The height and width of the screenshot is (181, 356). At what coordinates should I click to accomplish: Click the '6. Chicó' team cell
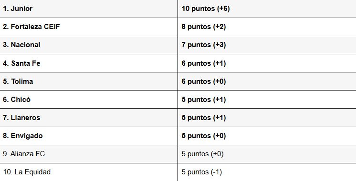[x=89, y=100]
